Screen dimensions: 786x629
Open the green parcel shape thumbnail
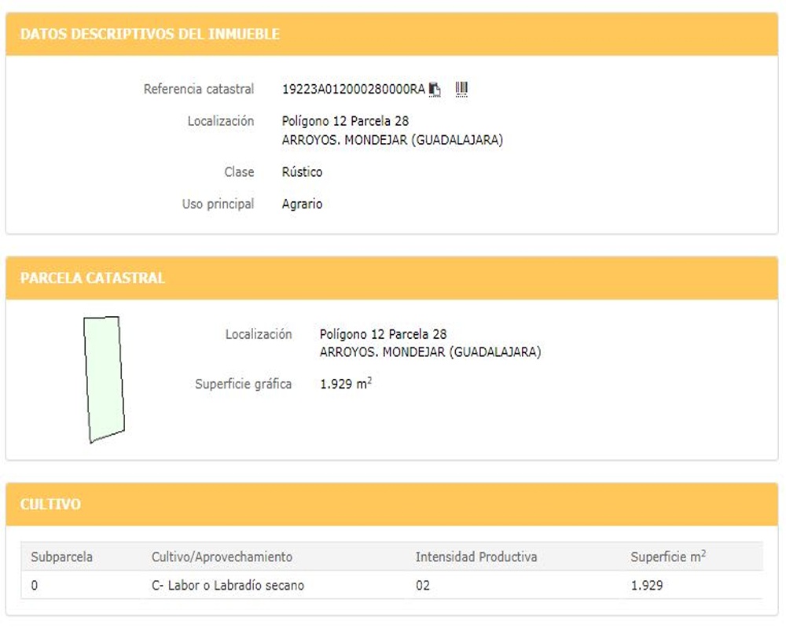[x=104, y=379]
